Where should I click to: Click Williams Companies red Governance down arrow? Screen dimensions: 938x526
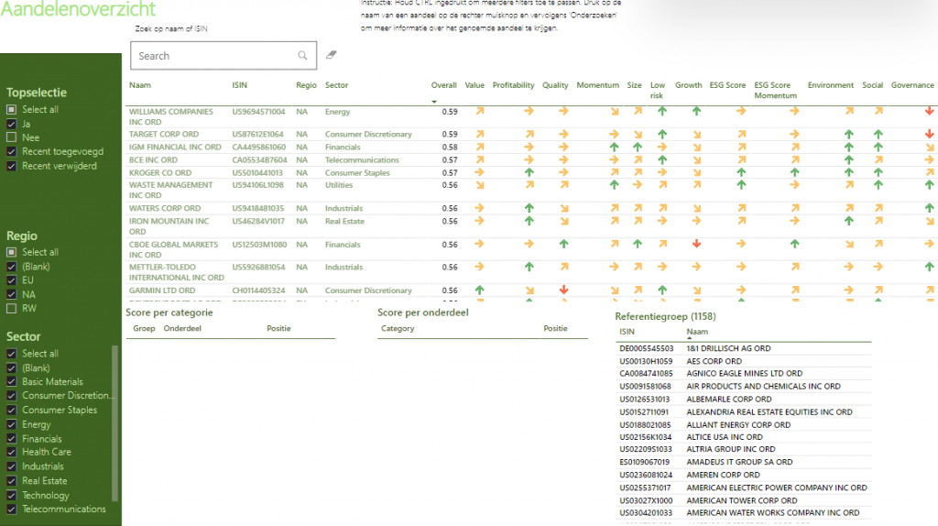click(929, 111)
